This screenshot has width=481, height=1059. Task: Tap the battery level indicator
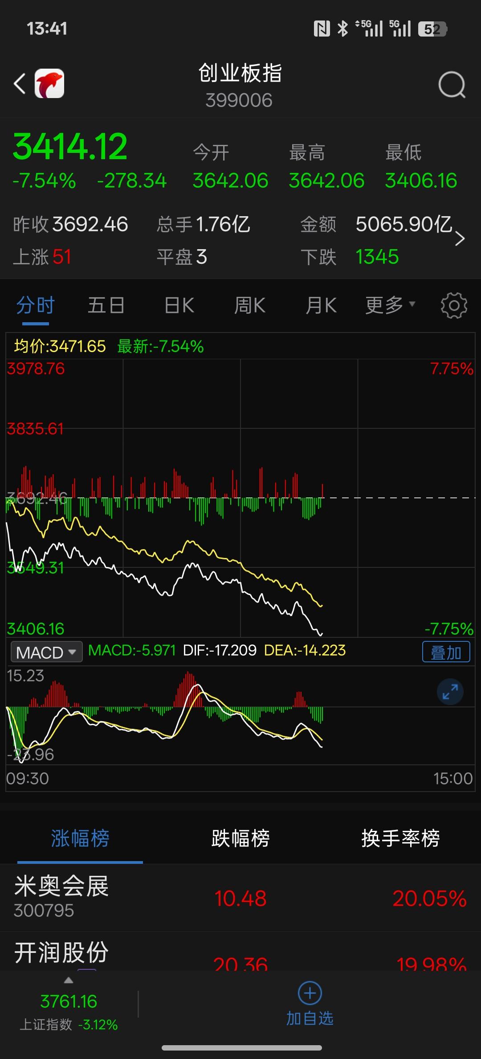click(432, 29)
